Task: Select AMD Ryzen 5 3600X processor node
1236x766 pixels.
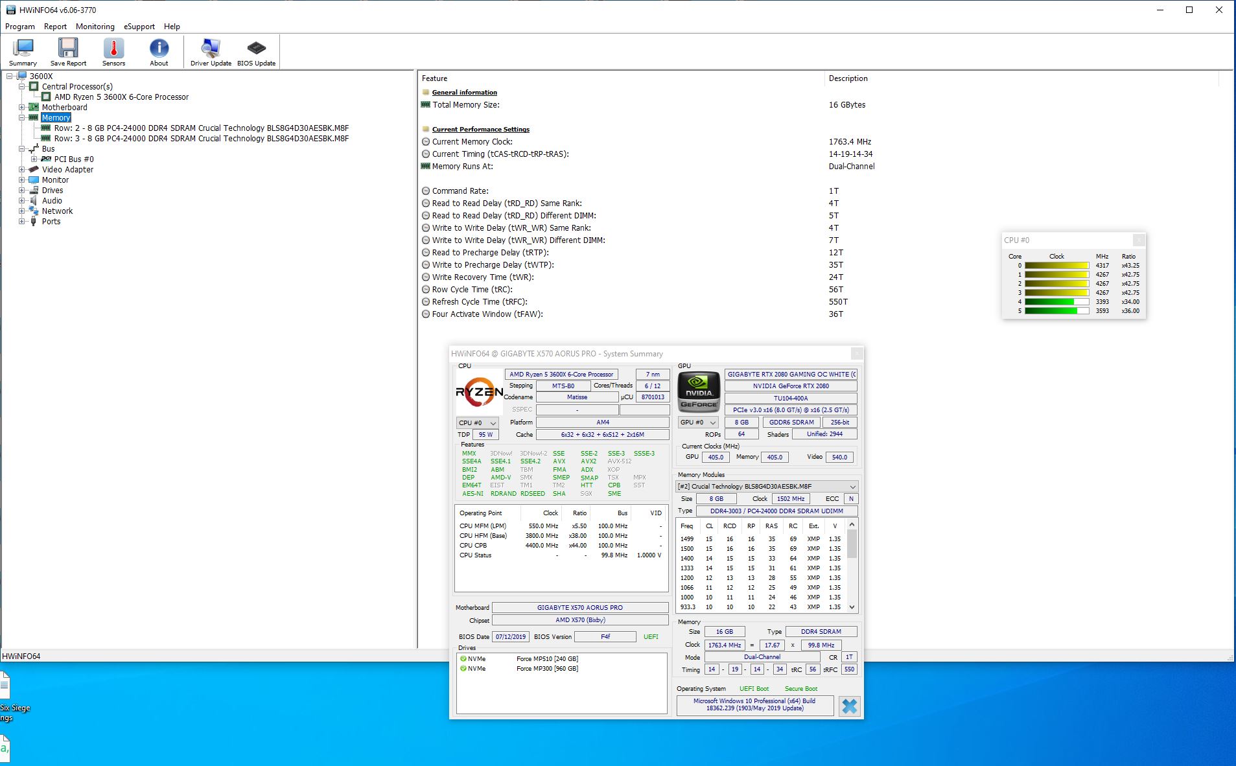Action: click(121, 97)
